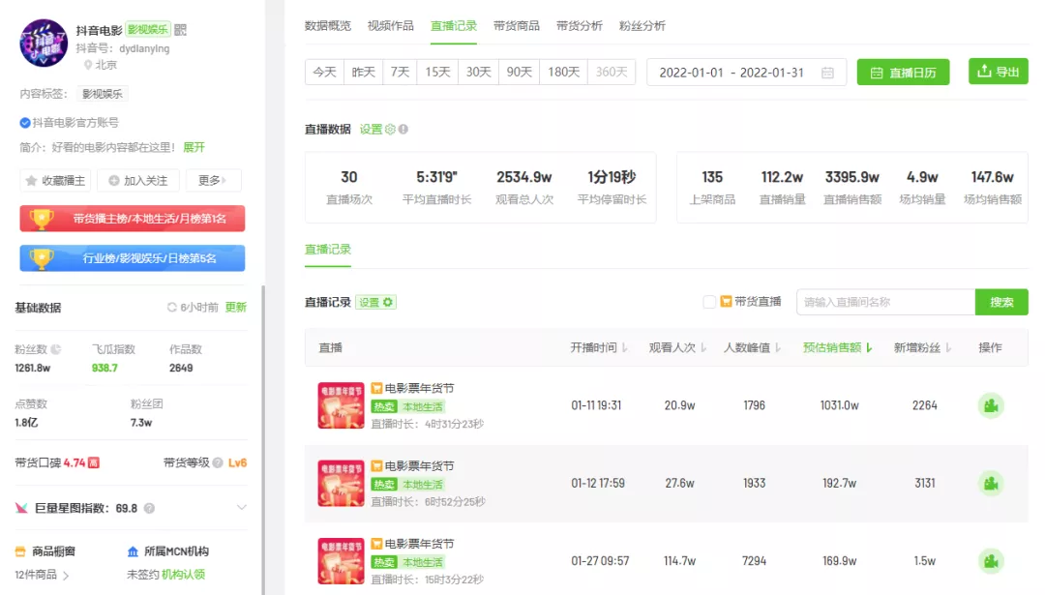Click the help icon beside 巨量星图指数
The image size is (1045, 595).
(x=149, y=508)
